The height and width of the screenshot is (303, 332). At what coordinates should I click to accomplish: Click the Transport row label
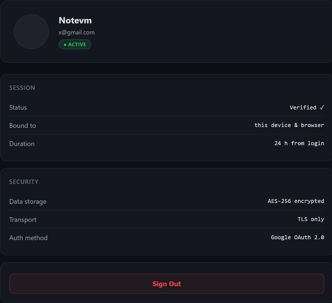(23, 219)
